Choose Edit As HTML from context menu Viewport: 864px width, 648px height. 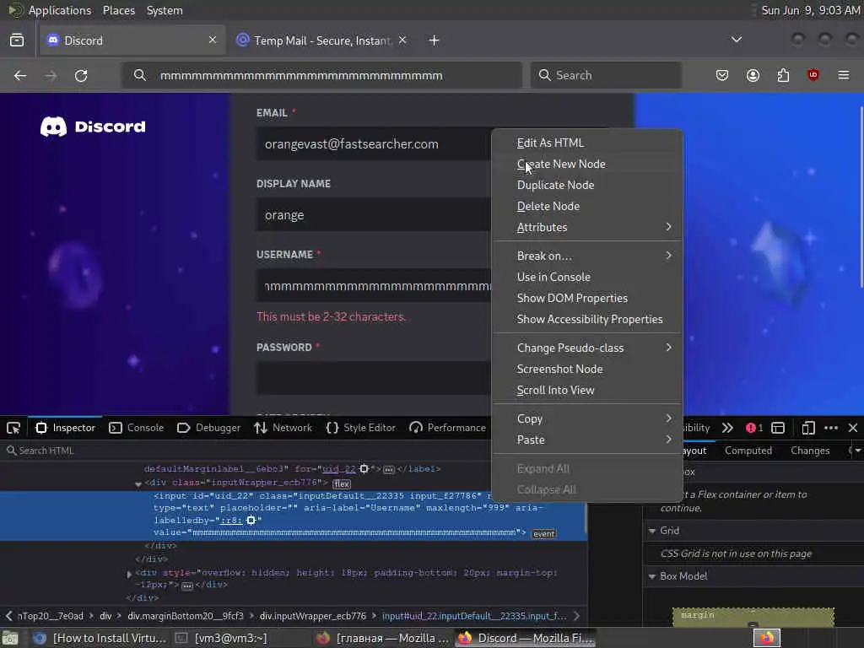587,143
